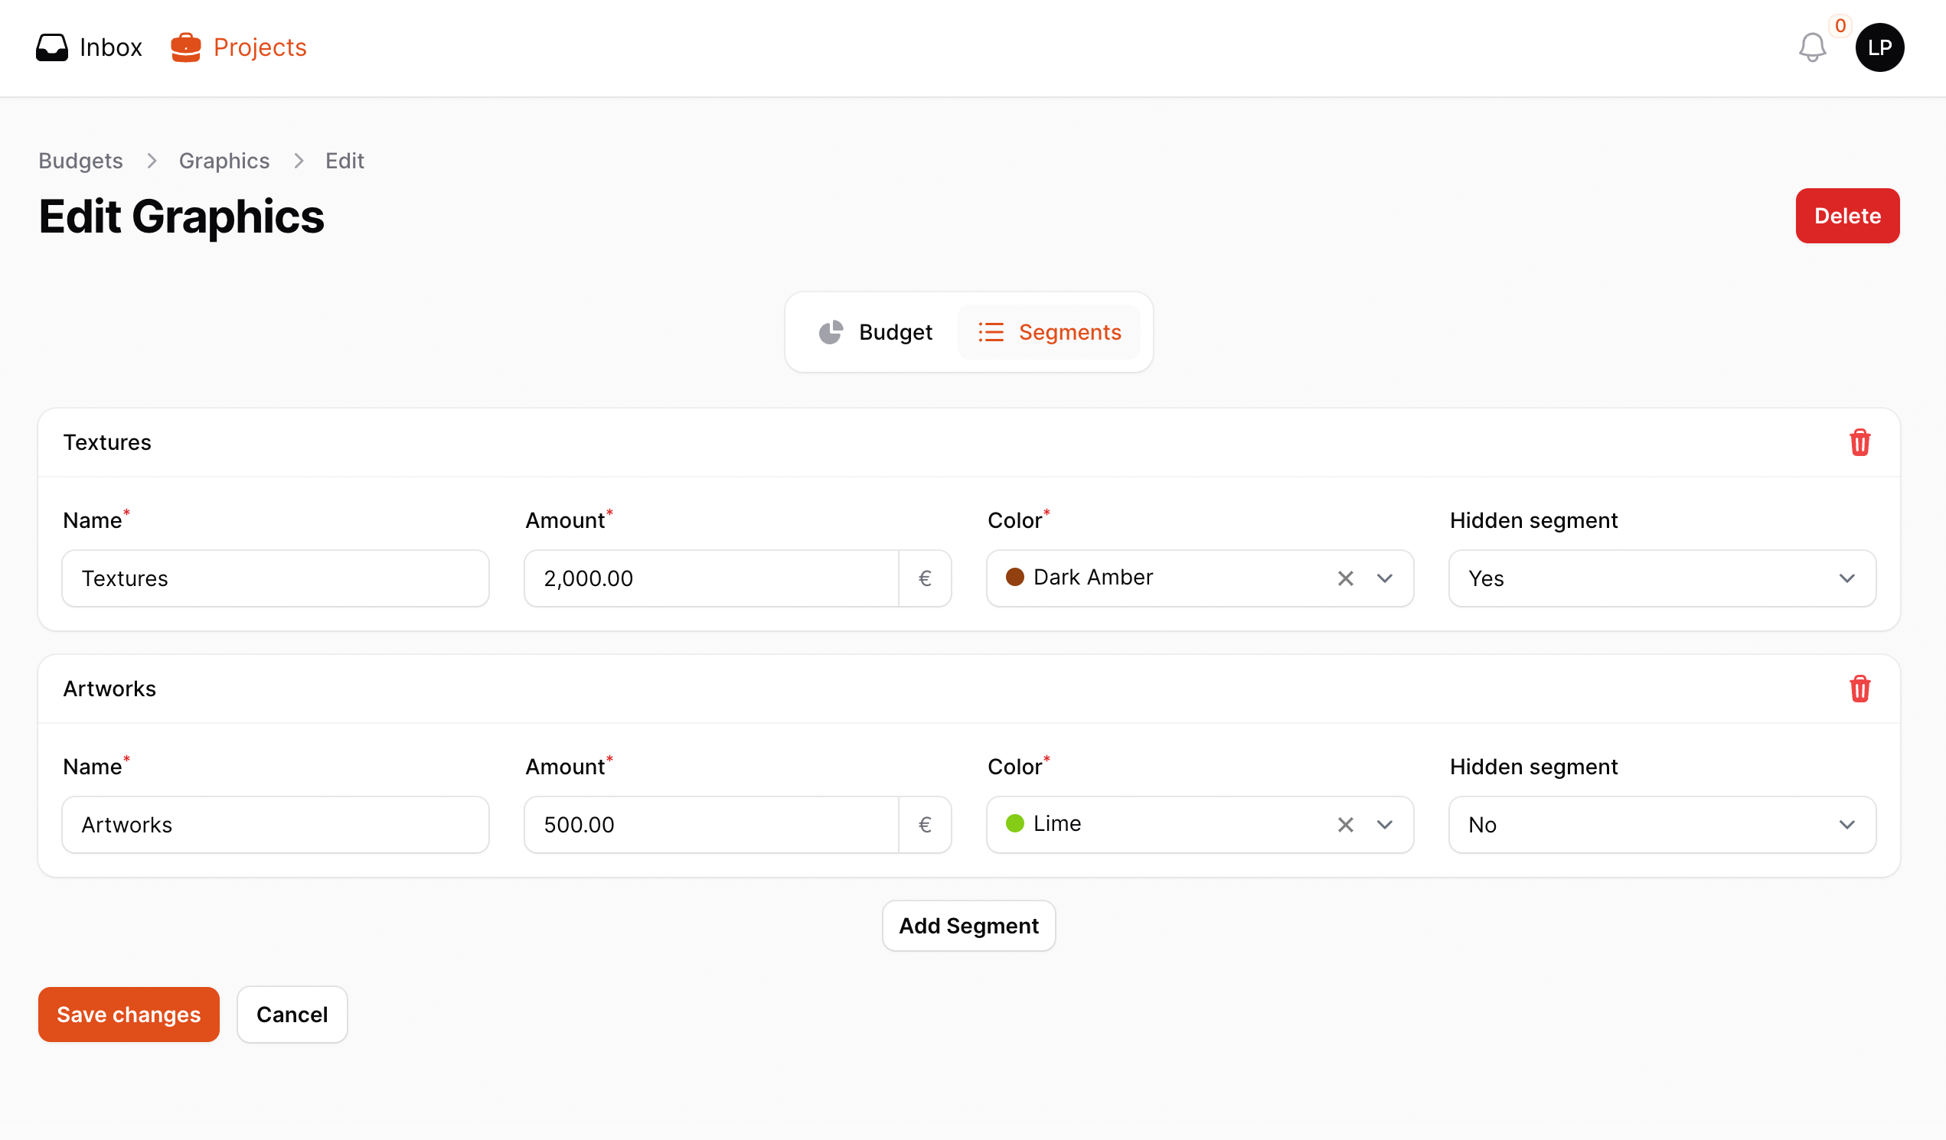Delete the Artworks segment via trash icon
Viewport: 1946px width, 1140px height.
[x=1859, y=689]
